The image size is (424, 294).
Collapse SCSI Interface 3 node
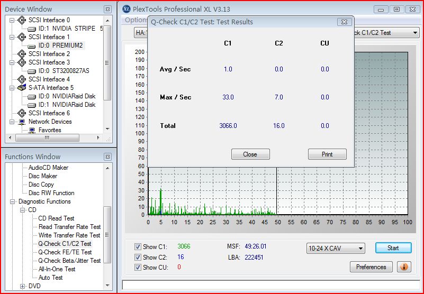pos(12,62)
